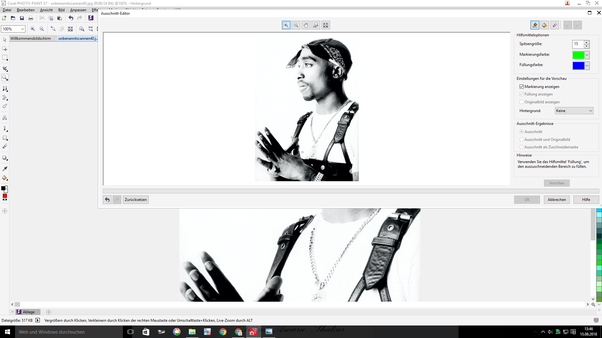Open the Bild menu
The width and height of the screenshot is (602, 338).
(x=61, y=10)
